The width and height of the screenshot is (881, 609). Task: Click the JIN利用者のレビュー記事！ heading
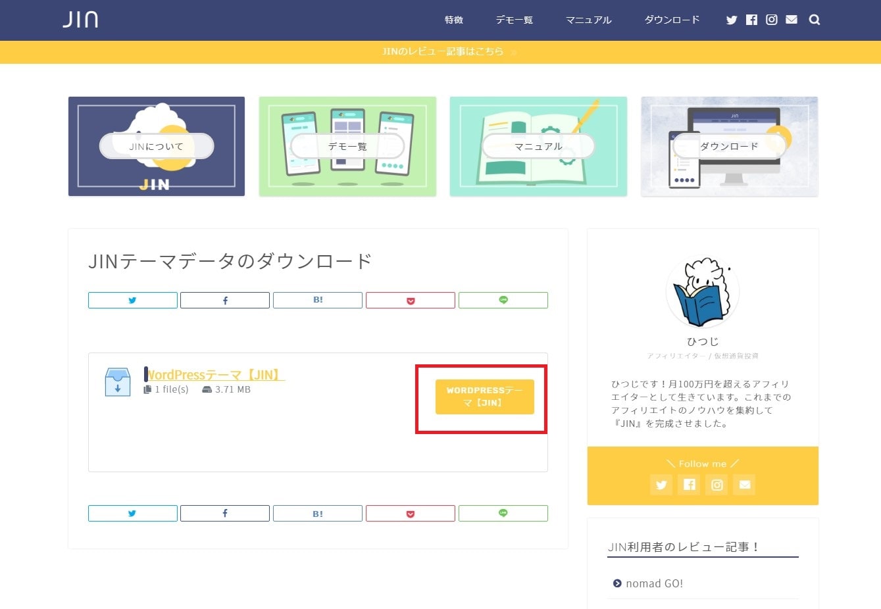tap(684, 547)
